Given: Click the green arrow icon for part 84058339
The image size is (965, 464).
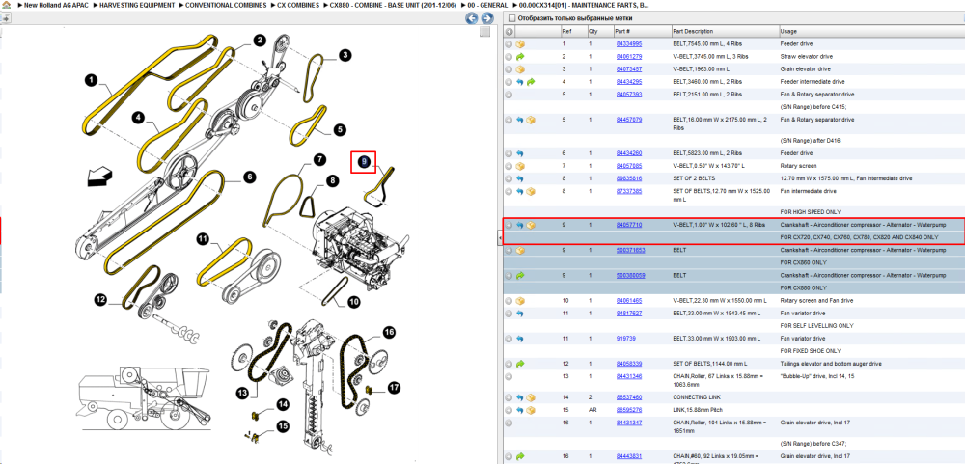Looking at the screenshot, I should 521,364.
